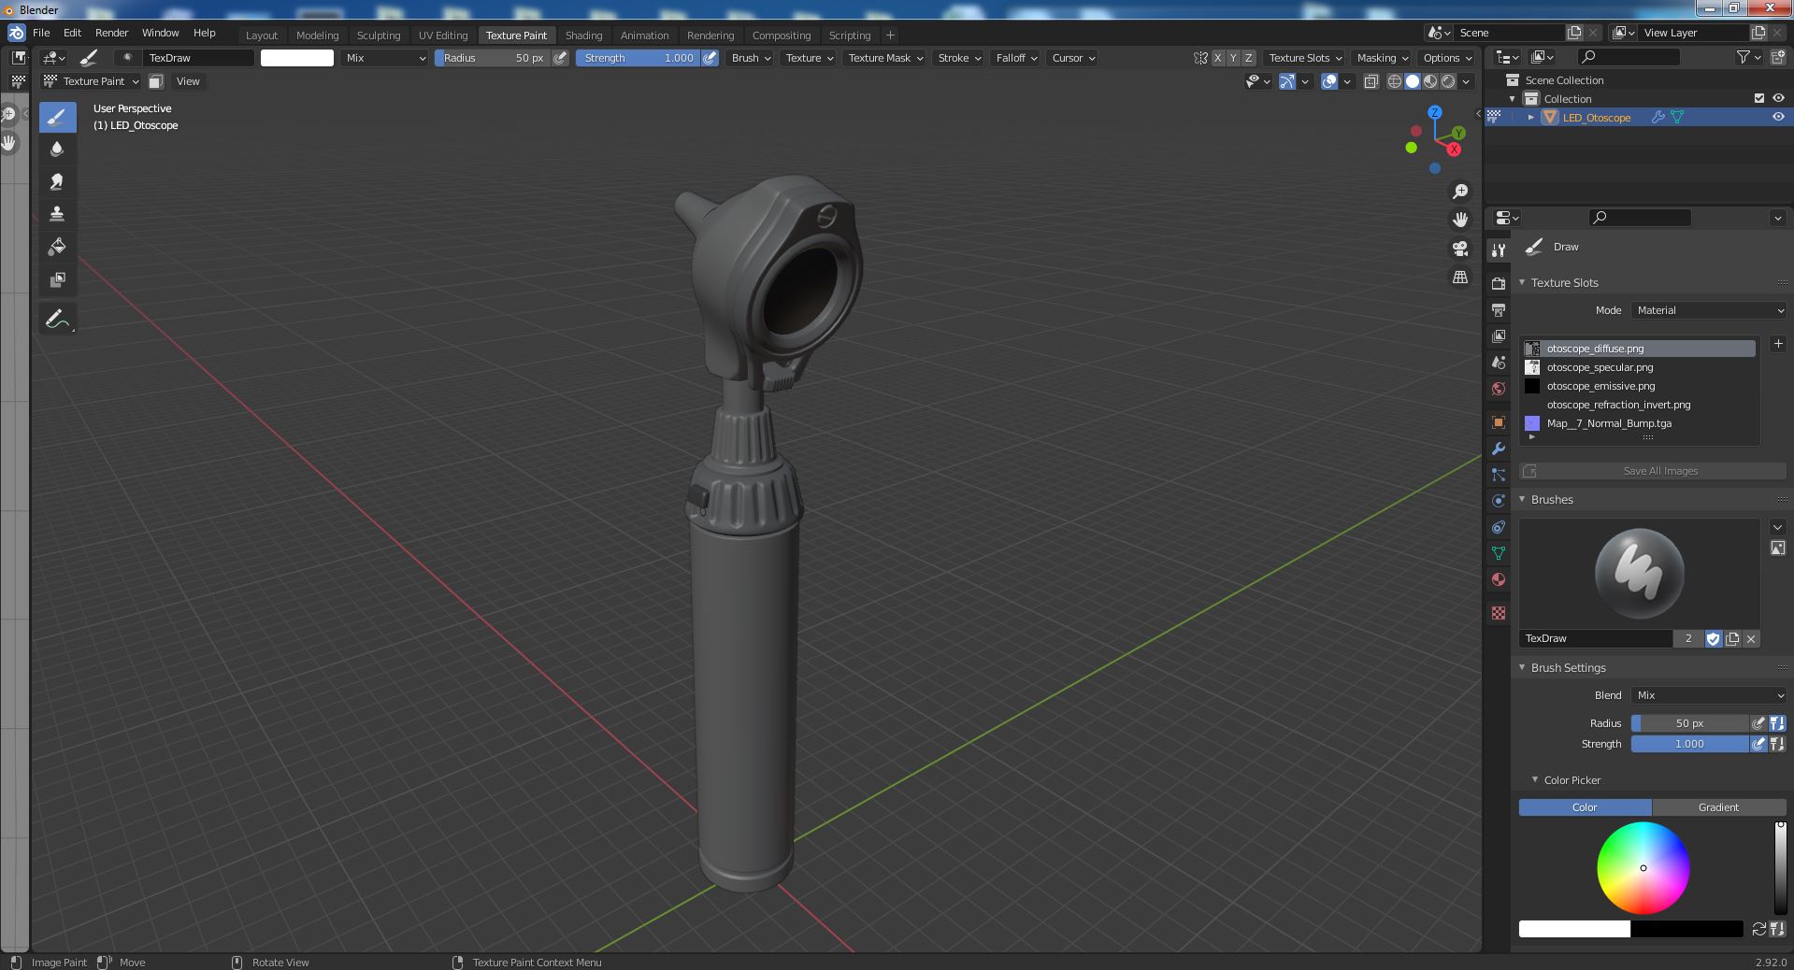This screenshot has width=1794, height=970.
Task: Switch to the Sculpting workspace tab
Action: (379, 36)
